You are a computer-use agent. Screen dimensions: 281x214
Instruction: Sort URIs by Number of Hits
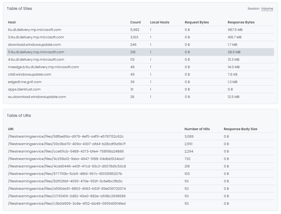tap(197, 129)
